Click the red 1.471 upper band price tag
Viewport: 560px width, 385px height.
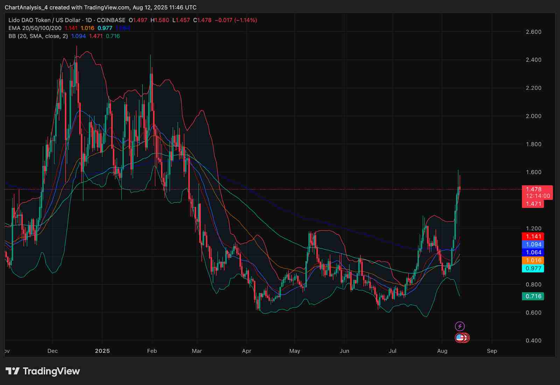pyautogui.click(x=533, y=204)
